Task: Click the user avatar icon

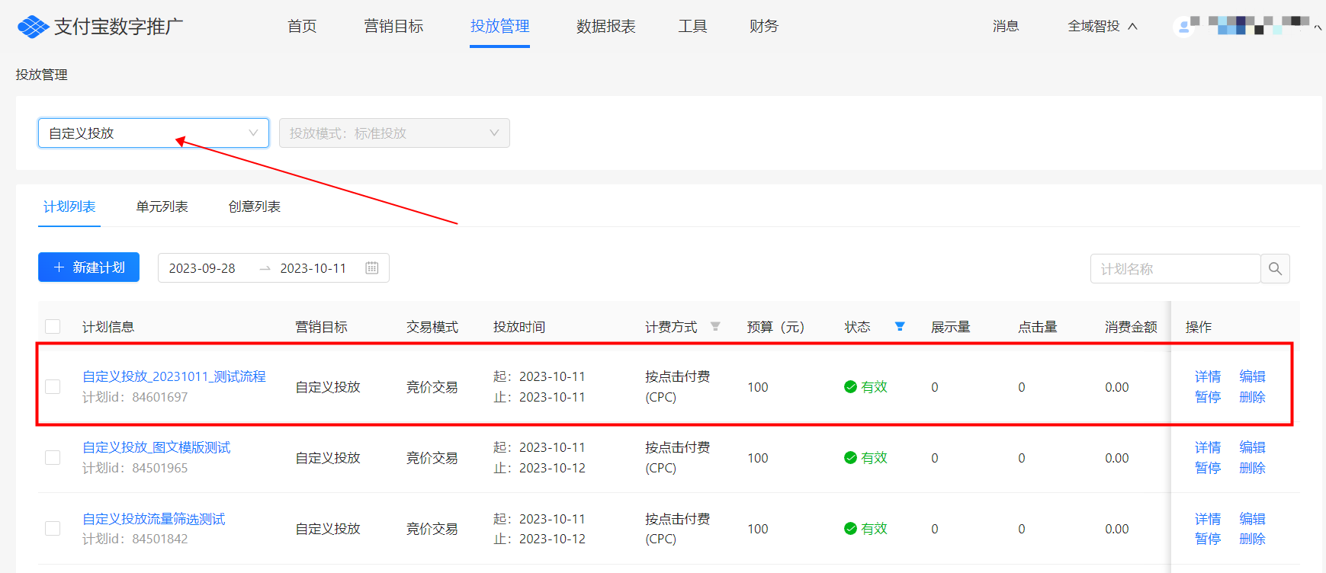Action: tap(1183, 27)
